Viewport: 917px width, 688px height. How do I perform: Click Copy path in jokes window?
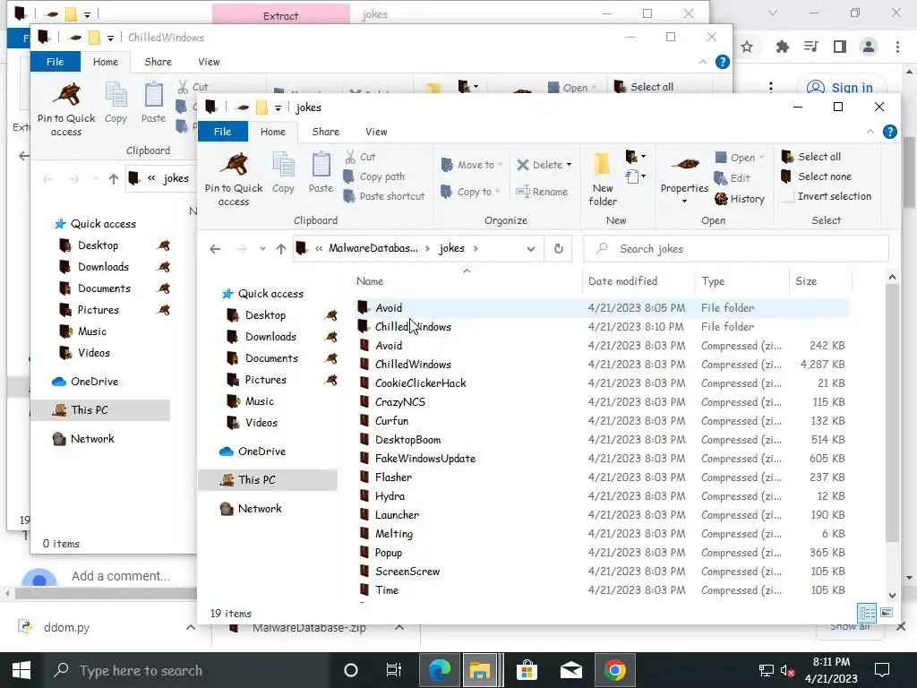pyautogui.click(x=374, y=176)
